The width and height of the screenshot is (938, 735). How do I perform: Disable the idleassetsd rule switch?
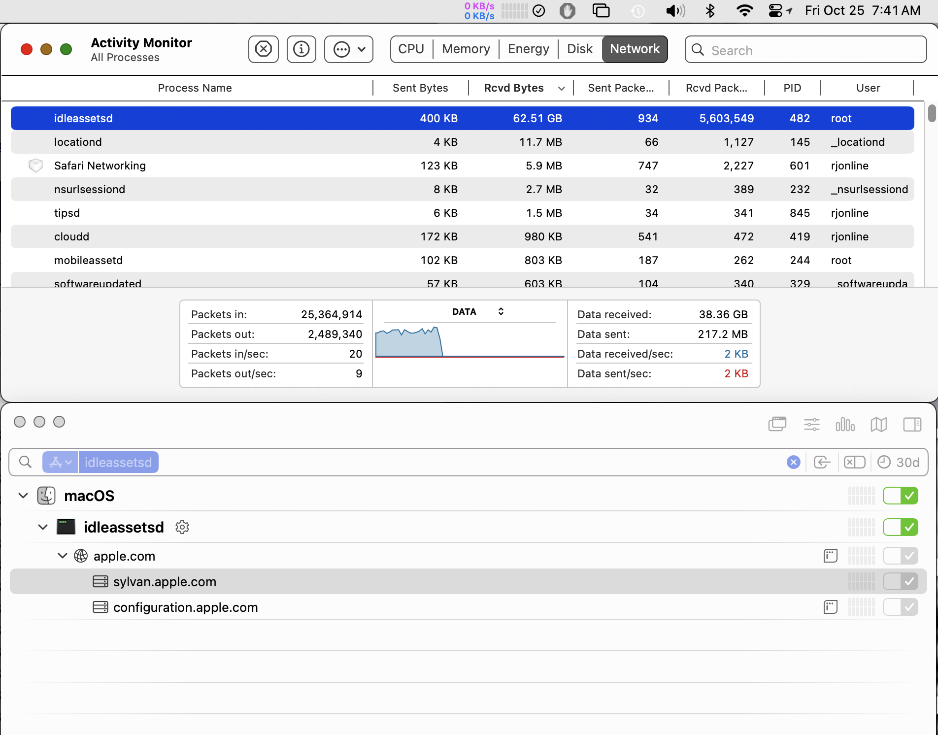click(900, 527)
